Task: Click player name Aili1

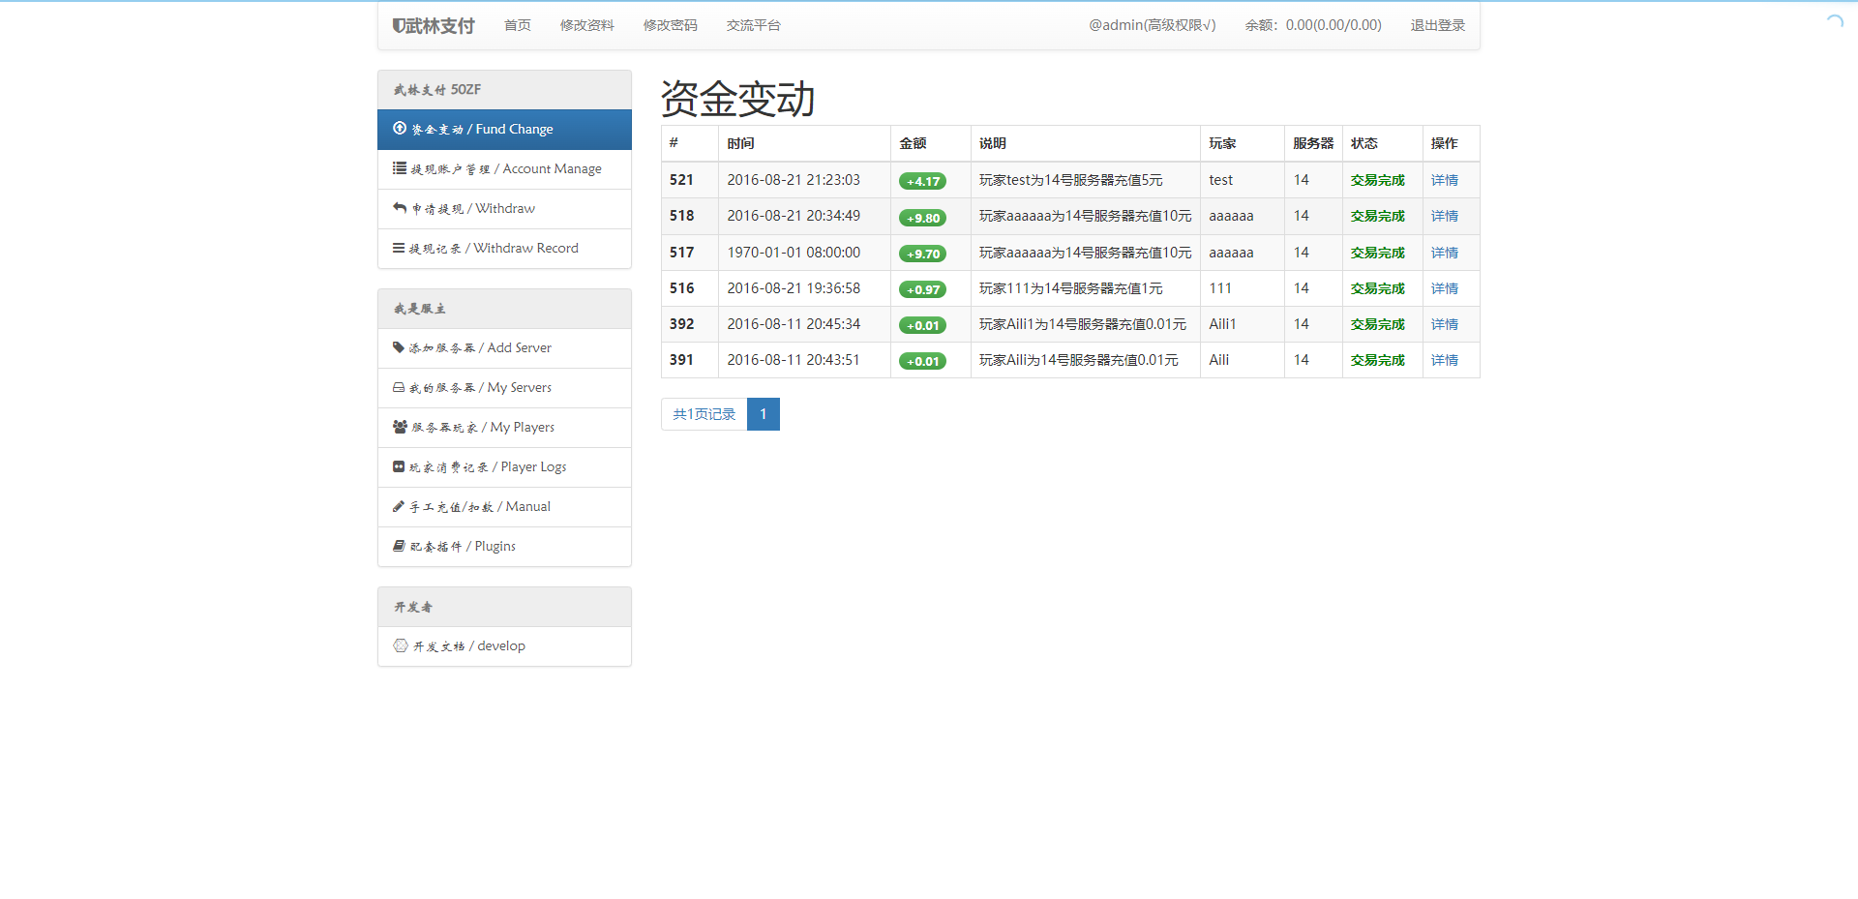Action: (x=1222, y=324)
